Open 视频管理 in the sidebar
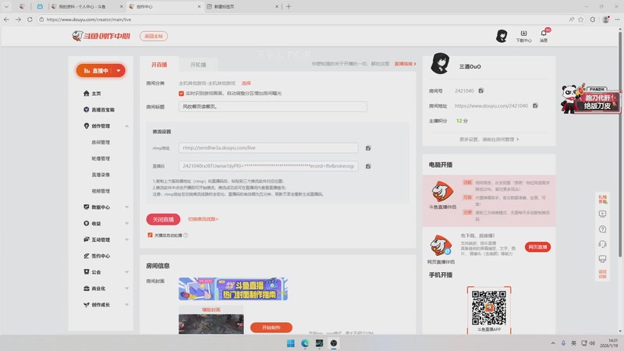 click(x=101, y=191)
